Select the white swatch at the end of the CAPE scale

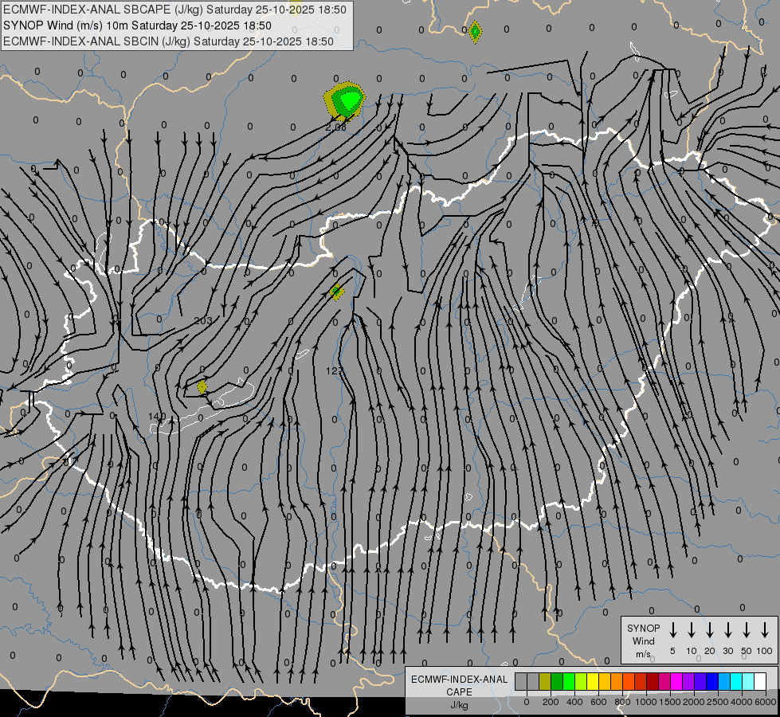pyautogui.click(x=760, y=682)
